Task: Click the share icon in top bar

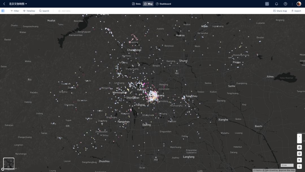Action: (267, 4)
